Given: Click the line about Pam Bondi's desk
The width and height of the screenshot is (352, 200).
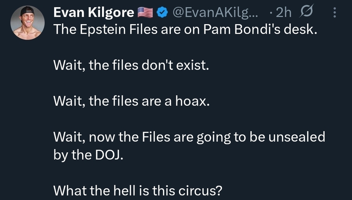Looking at the screenshot, I should [x=184, y=30].
